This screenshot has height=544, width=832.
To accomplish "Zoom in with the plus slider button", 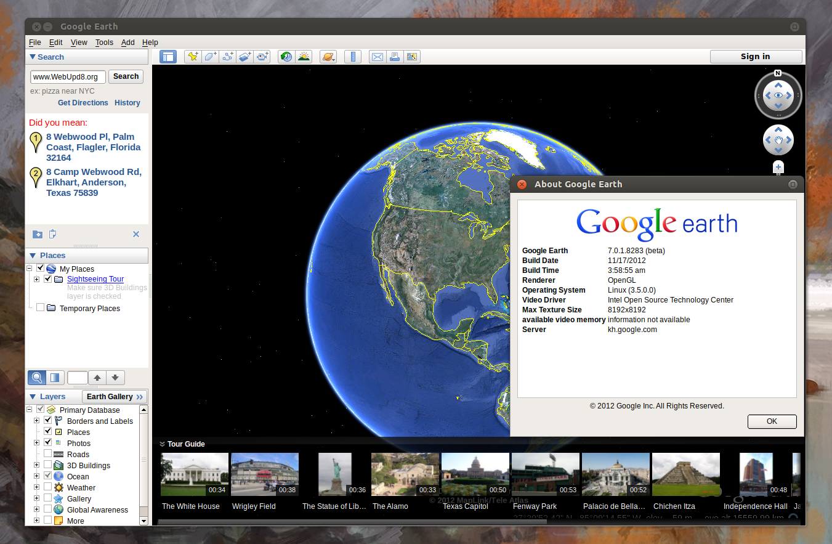I will (778, 167).
